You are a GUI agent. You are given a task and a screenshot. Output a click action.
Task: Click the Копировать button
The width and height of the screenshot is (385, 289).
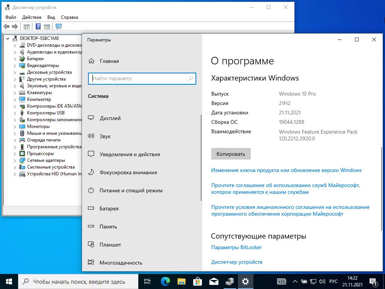[x=231, y=154]
